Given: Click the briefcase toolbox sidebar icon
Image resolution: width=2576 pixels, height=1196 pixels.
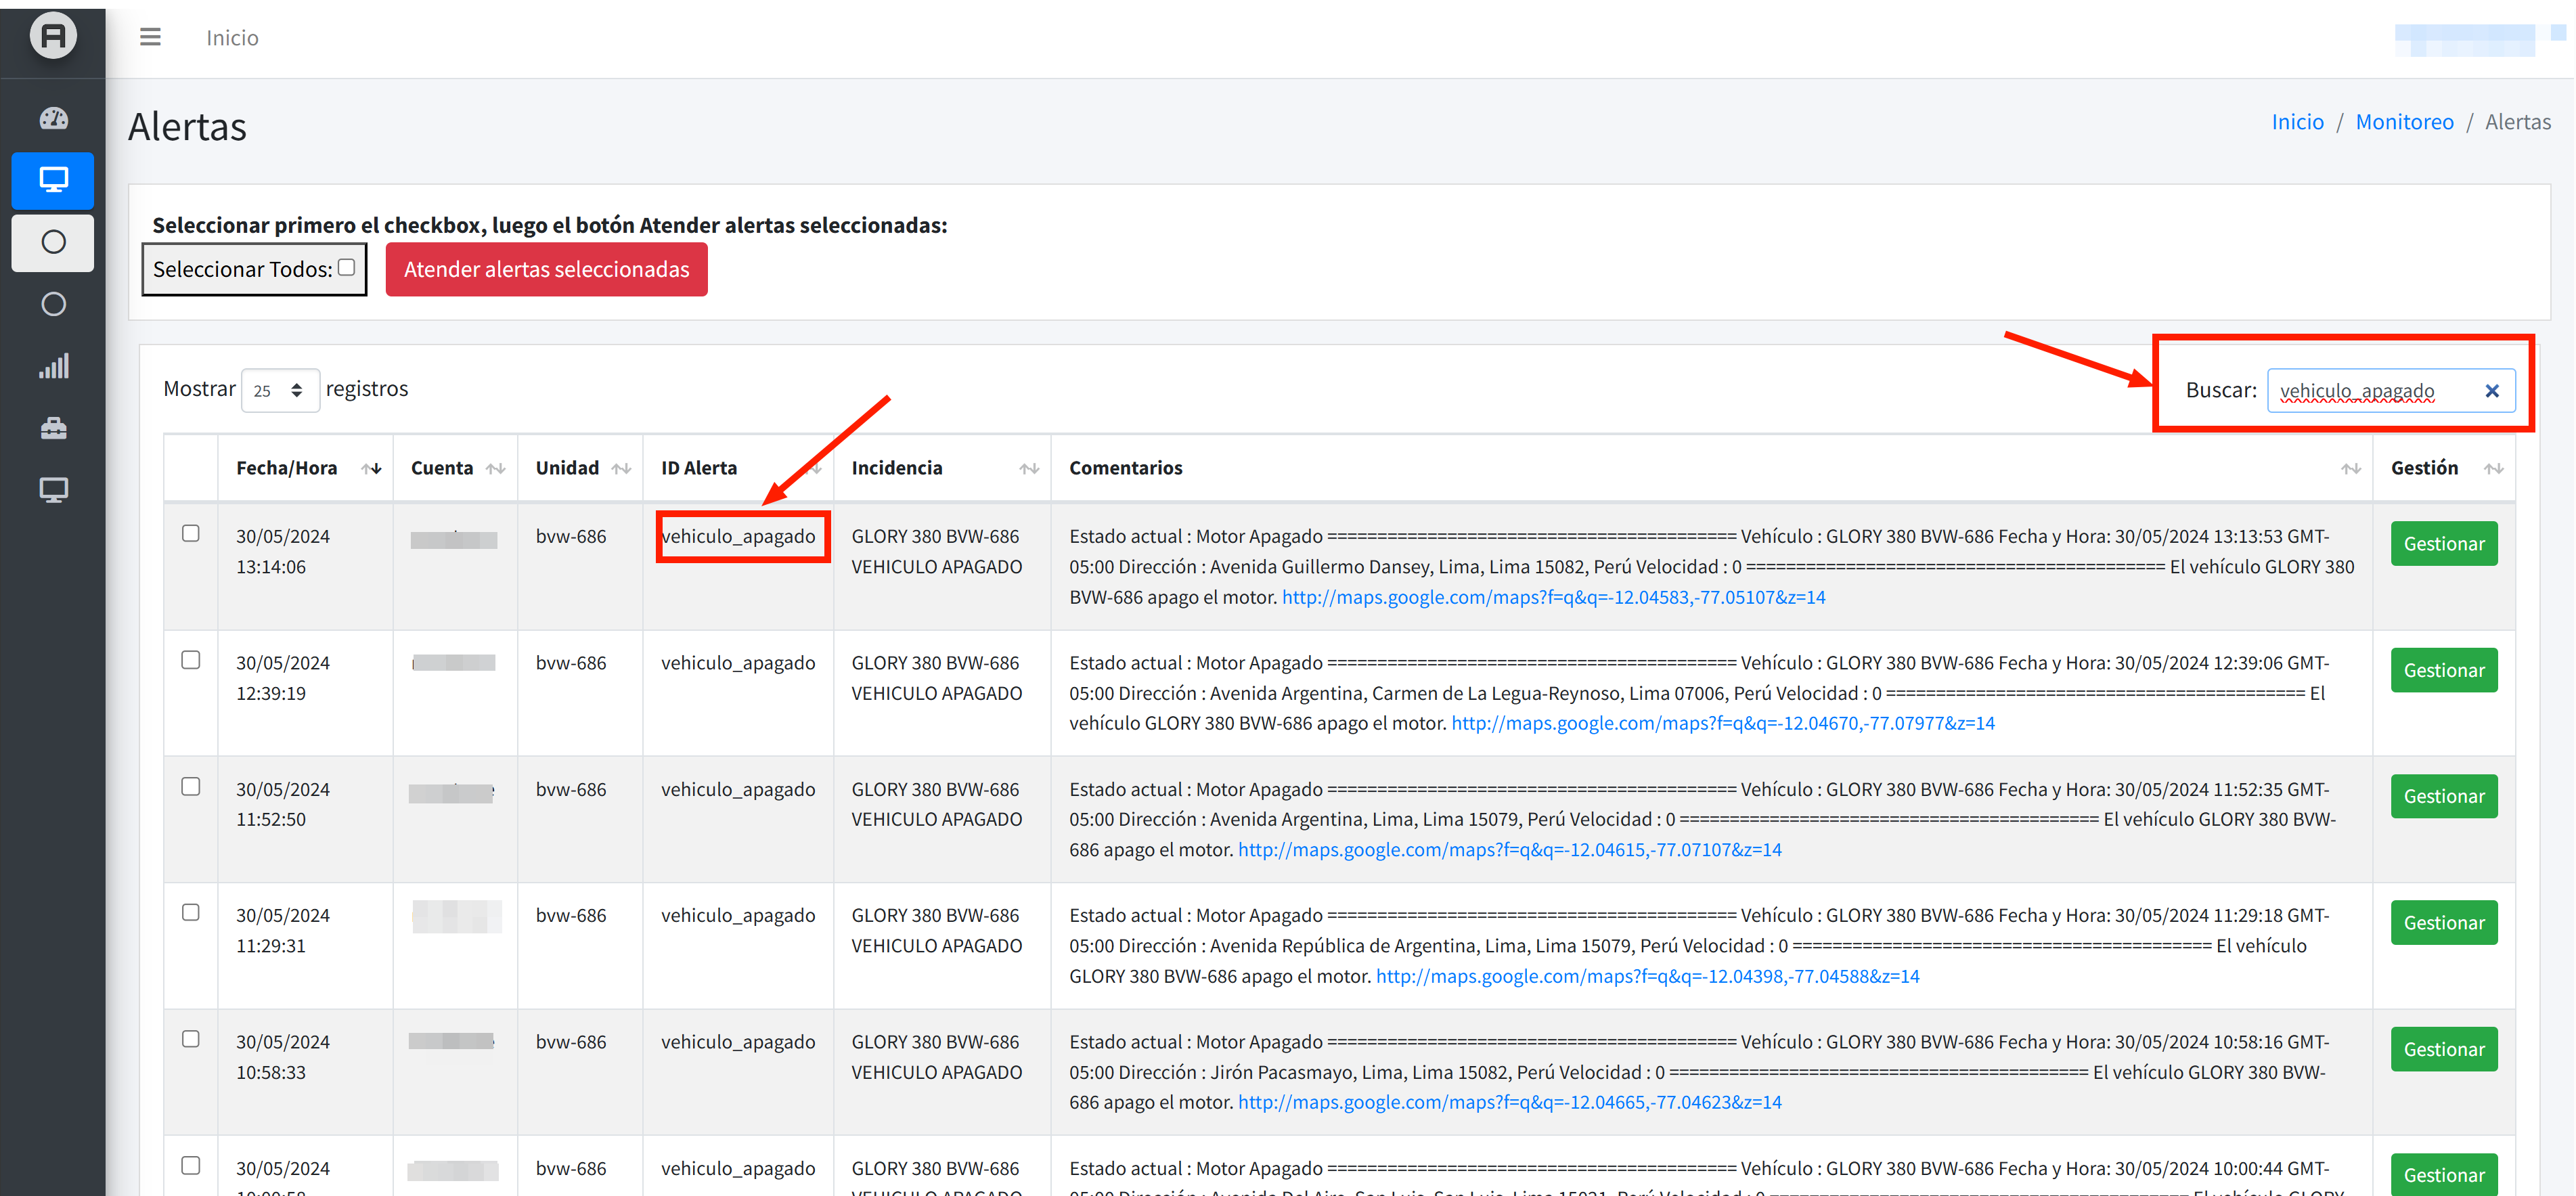Looking at the screenshot, I should pos(53,428).
